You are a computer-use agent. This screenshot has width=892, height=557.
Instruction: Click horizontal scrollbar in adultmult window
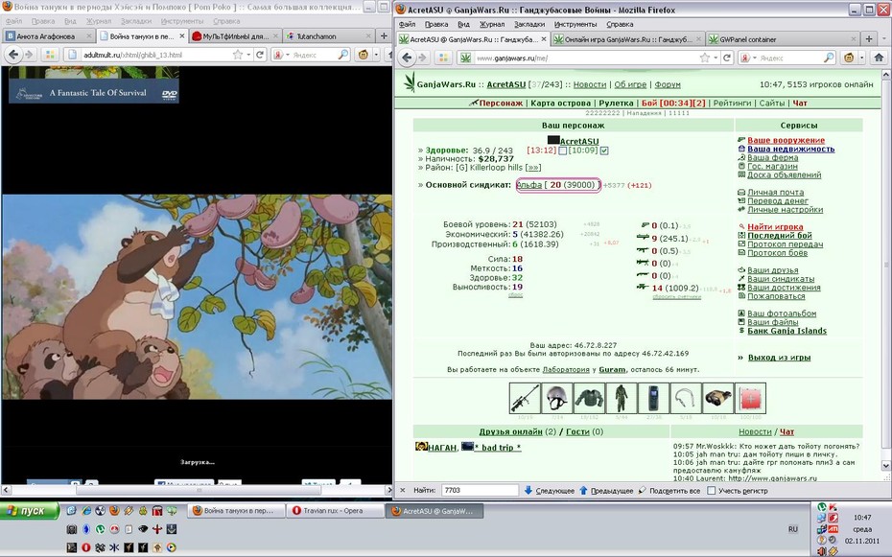198,489
